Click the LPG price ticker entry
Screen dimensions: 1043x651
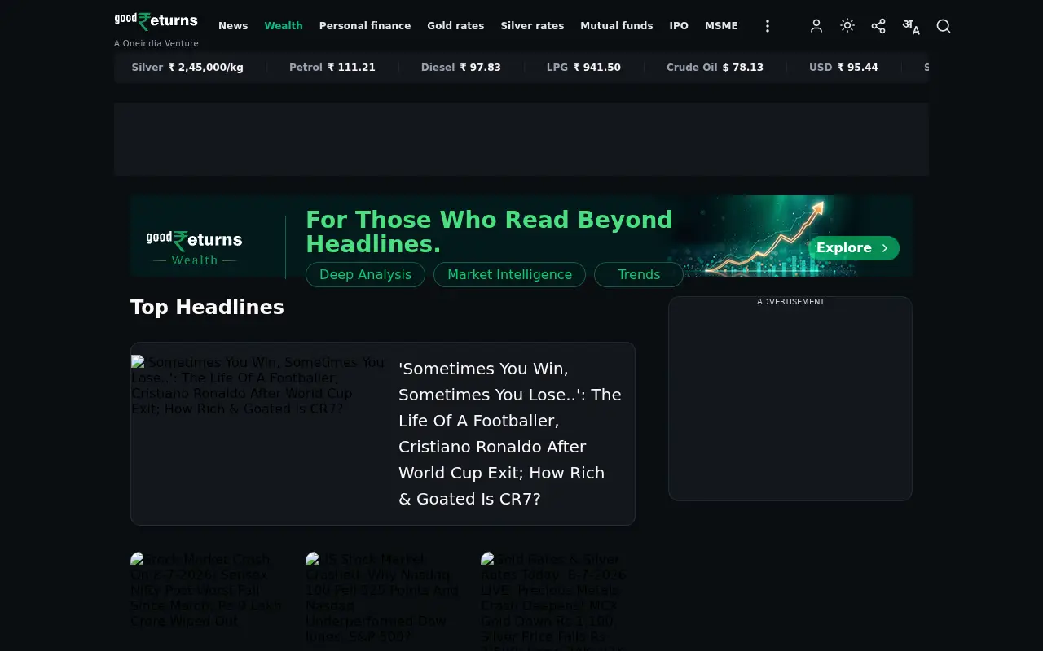[x=583, y=68]
